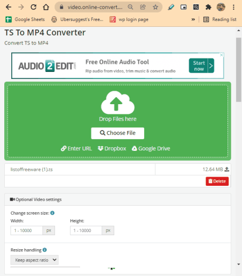Show info for Resize handling
The width and height of the screenshot is (242, 276).
tap(45, 250)
